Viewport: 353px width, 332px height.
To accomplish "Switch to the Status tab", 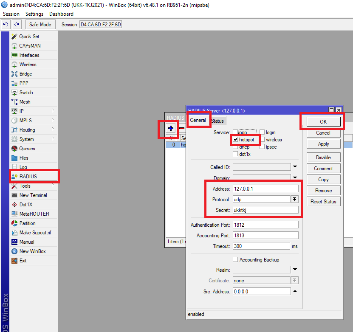I will coord(217,121).
